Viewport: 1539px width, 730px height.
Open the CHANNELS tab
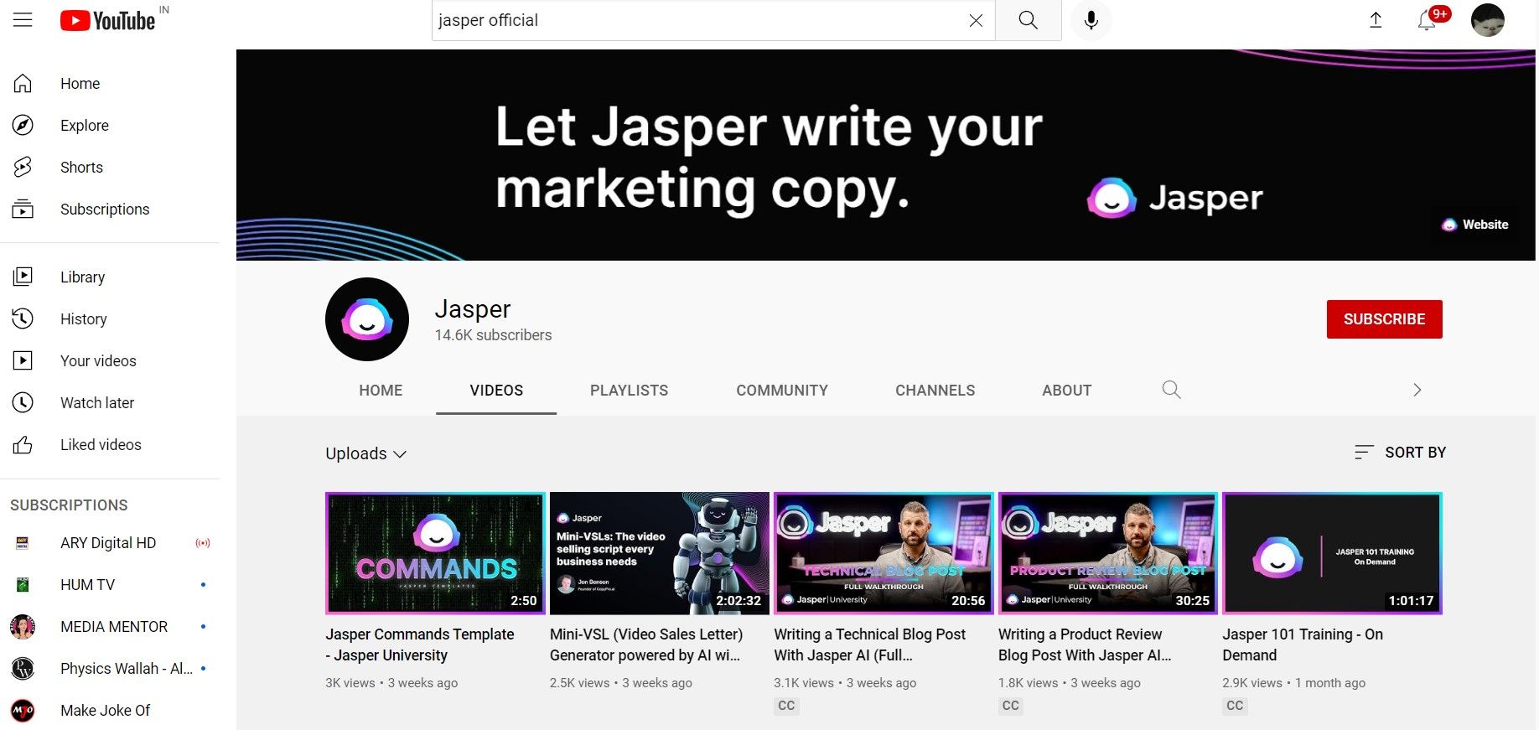pyautogui.click(x=935, y=391)
